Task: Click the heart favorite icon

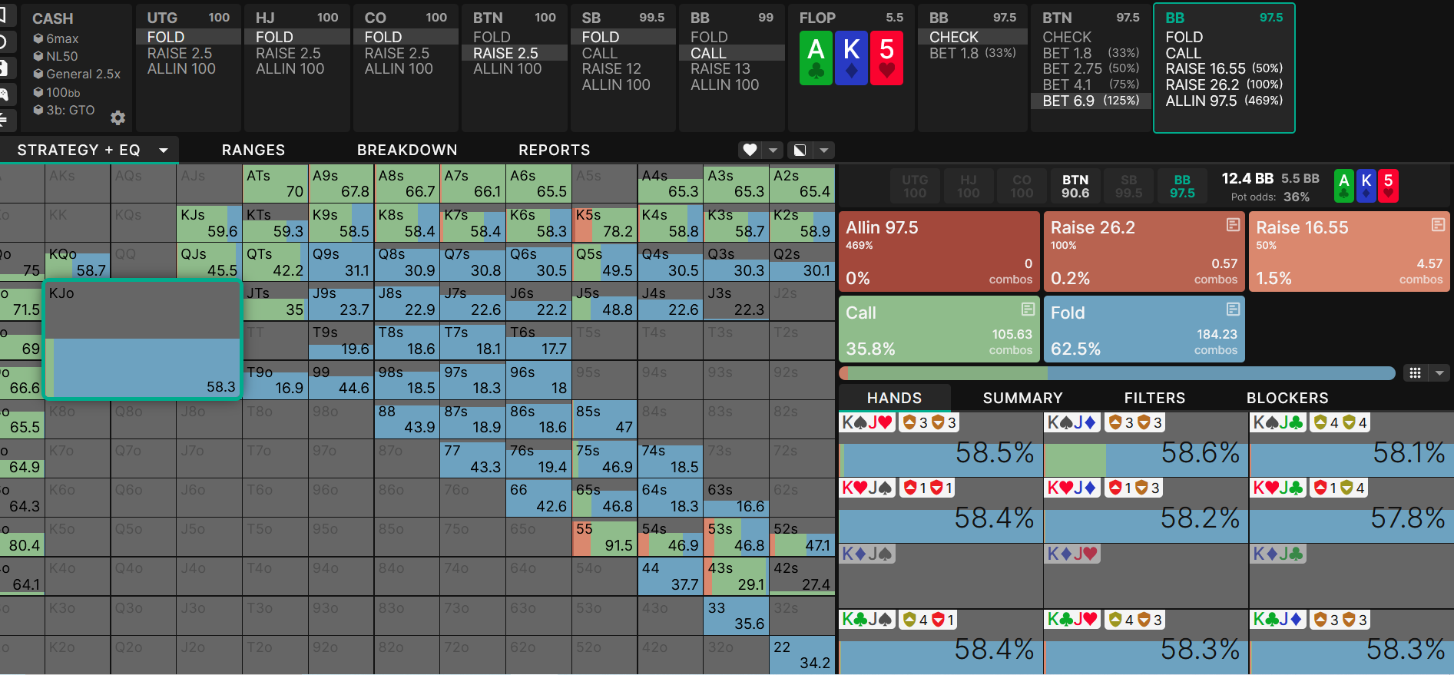Action: tap(750, 150)
